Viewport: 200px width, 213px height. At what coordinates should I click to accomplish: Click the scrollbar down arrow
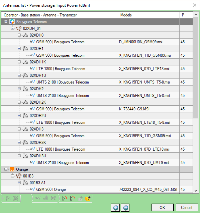click(x=196, y=191)
